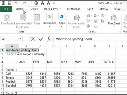The image size is (127, 95).
Task: Select the Football label cell
Action: tap(12, 82)
